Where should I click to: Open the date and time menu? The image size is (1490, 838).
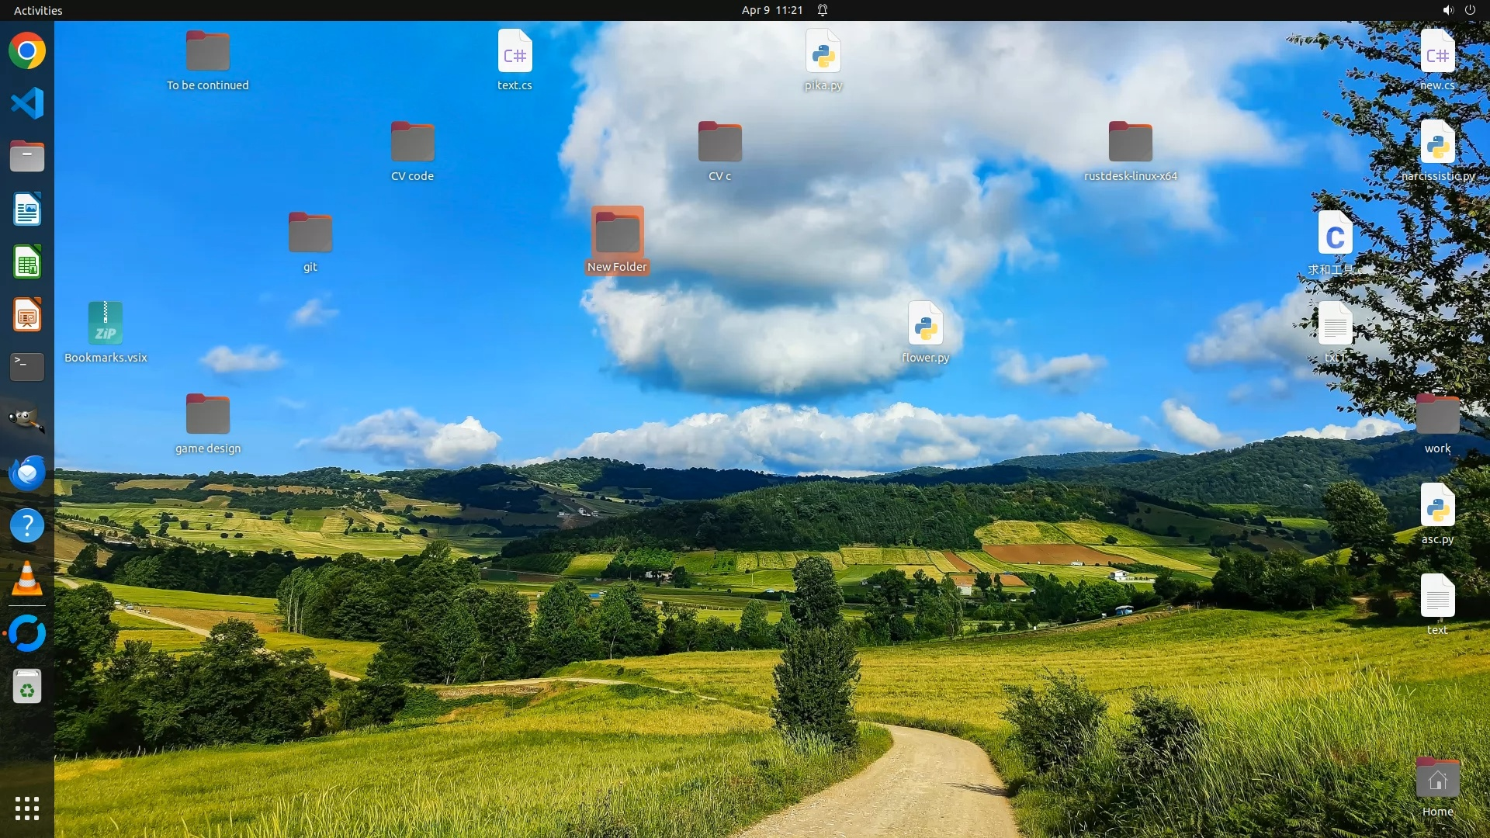[771, 10]
